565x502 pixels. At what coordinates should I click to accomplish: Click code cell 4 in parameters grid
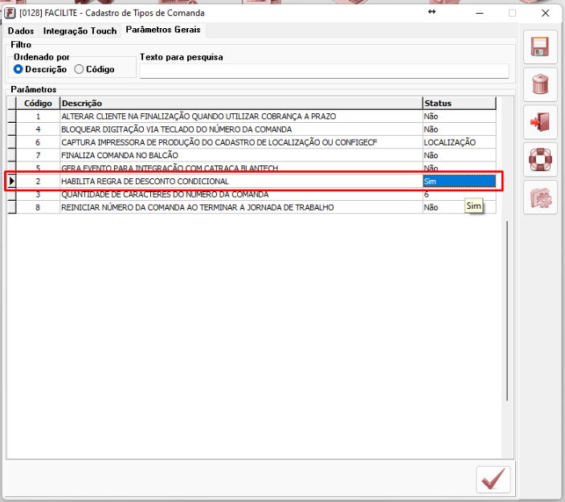pos(38,129)
